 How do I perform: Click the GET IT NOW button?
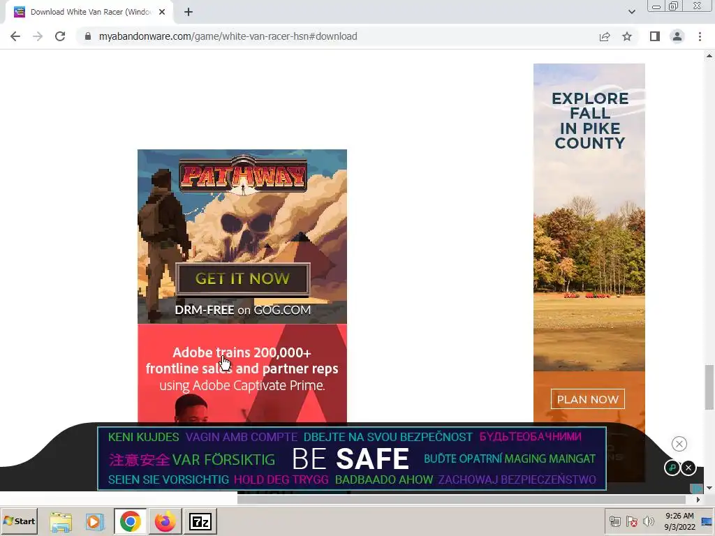pyautogui.click(x=242, y=278)
